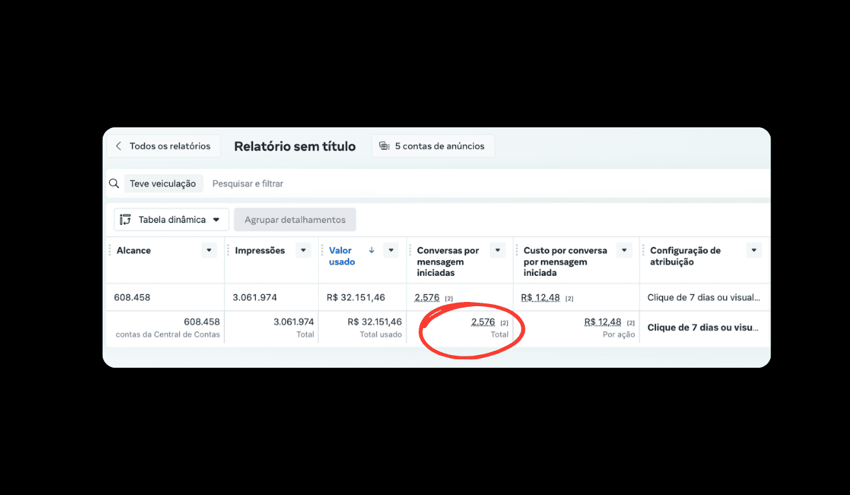The height and width of the screenshot is (495, 850).
Task: Click the search magnifier icon
Action: (x=114, y=184)
